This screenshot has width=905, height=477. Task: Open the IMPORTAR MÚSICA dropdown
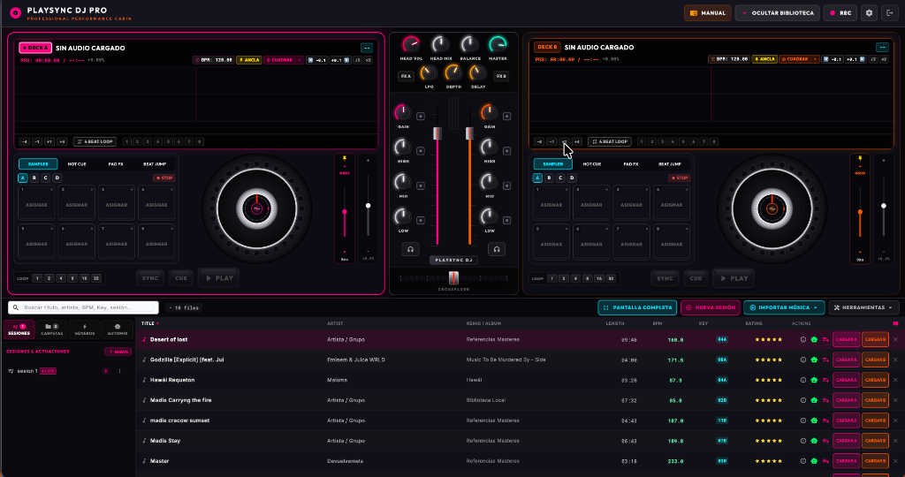(x=784, y=307)
